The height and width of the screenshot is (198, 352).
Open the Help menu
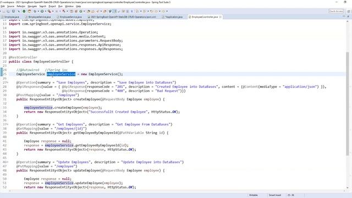point(78,6)
